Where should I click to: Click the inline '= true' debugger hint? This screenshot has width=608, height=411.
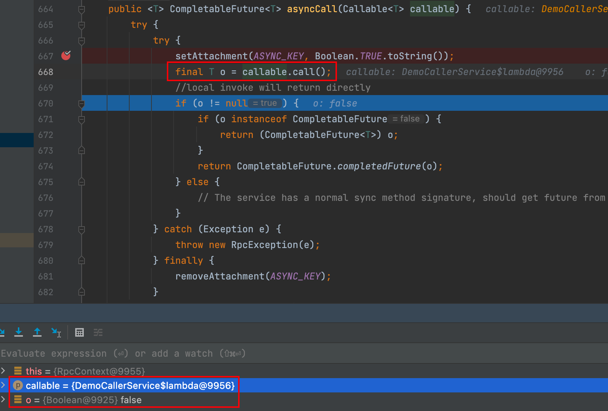click(265, 103)
